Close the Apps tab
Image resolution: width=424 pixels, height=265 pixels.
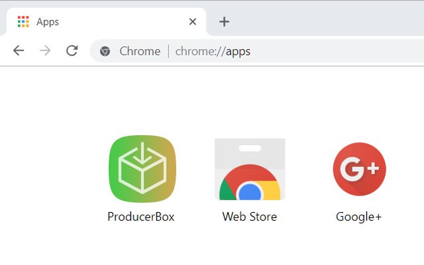point(193,22)
